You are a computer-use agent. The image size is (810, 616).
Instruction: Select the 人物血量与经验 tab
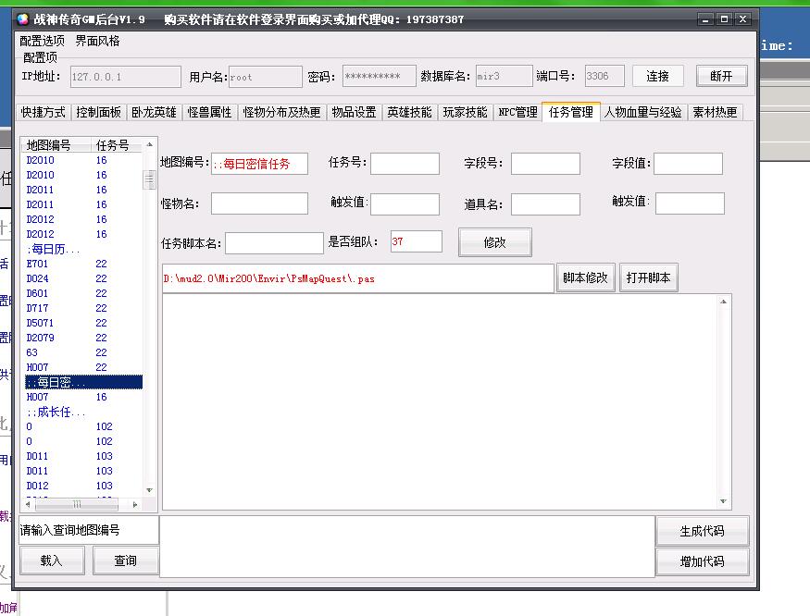pyautogui.click(x=642, y=112)
